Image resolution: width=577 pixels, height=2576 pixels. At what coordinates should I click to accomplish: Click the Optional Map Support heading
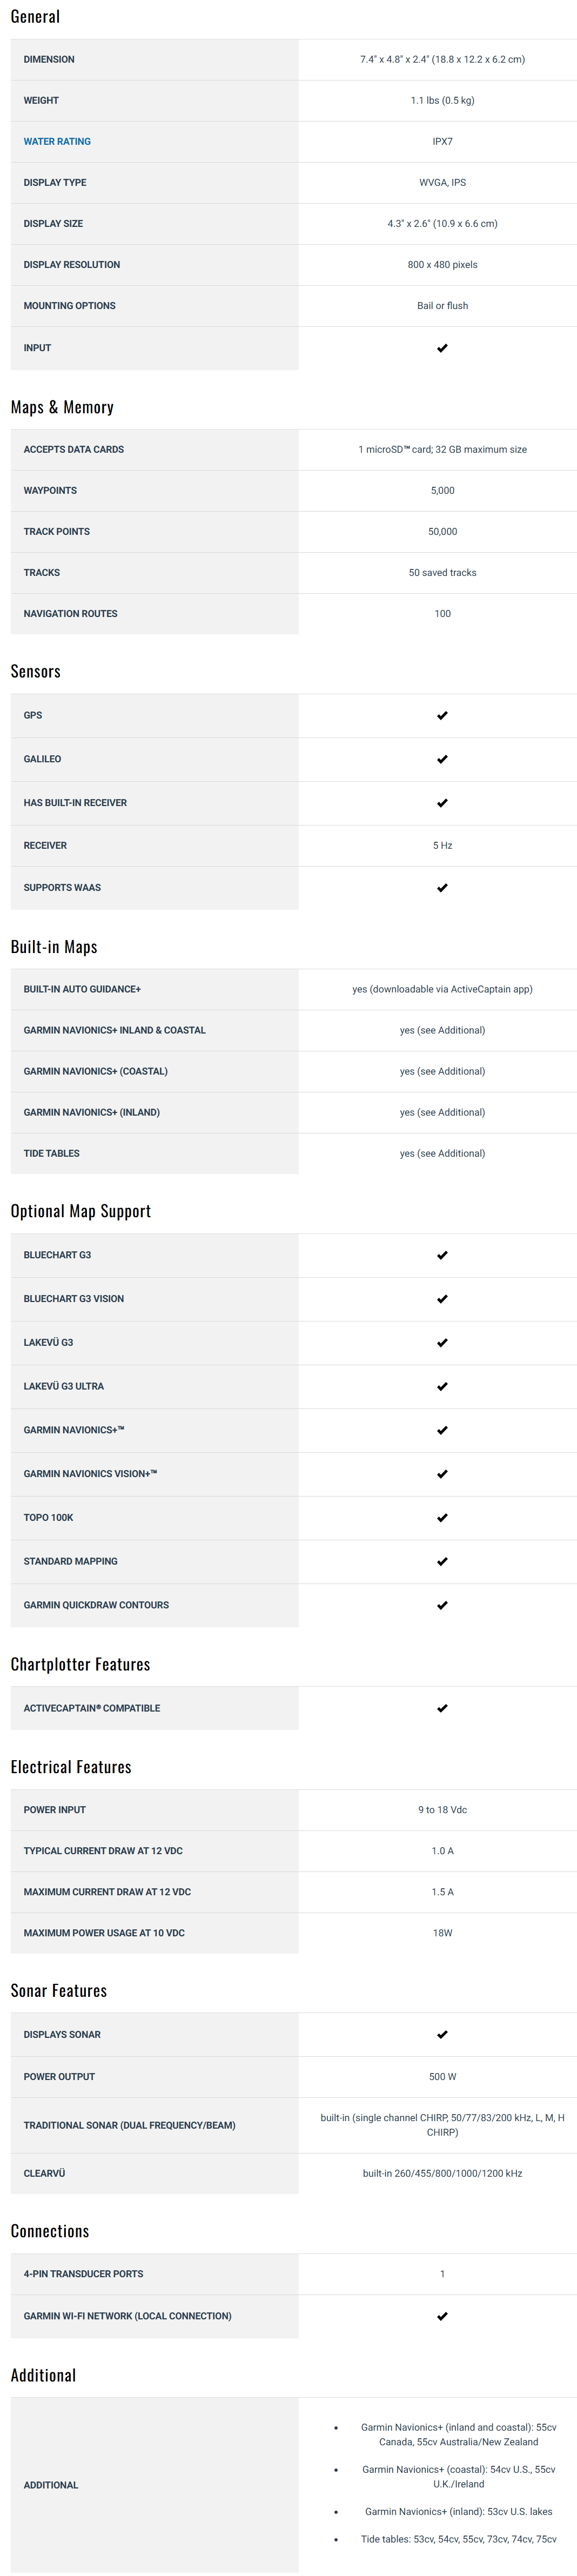click(x=81, y=1212)
